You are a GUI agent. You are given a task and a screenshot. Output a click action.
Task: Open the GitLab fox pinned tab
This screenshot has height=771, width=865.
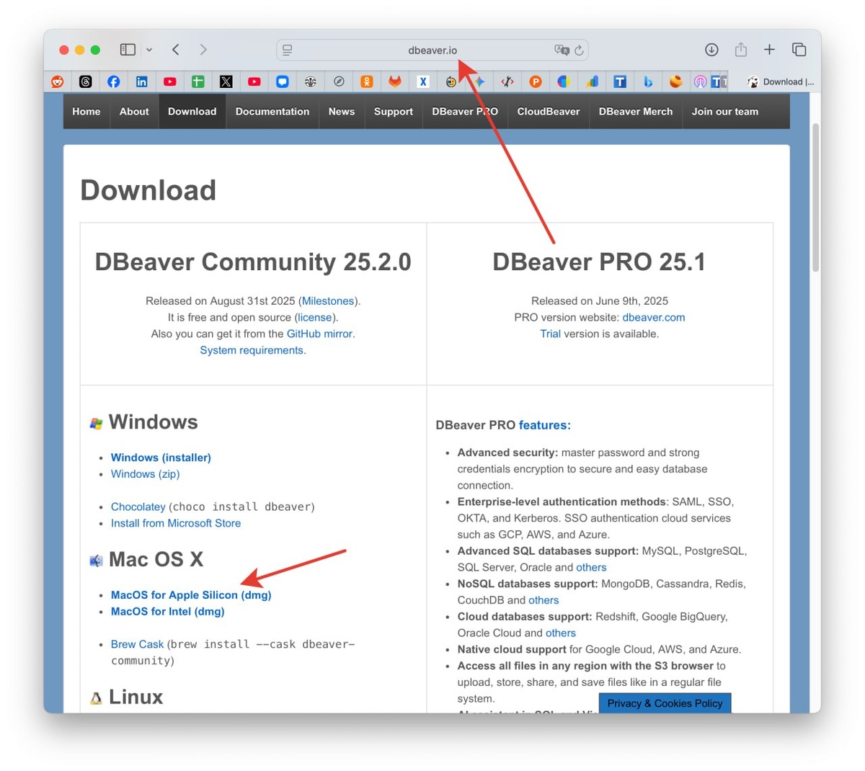(x=395, y=81)
